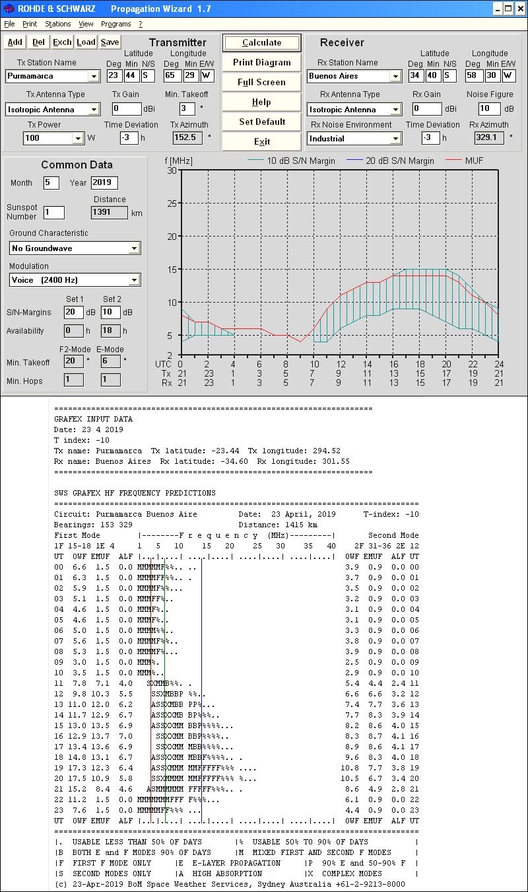The height and width of the screenshot is (892, 528).
Task: Expand the Tx Power dropdown
Action: [x=78, y=139]
